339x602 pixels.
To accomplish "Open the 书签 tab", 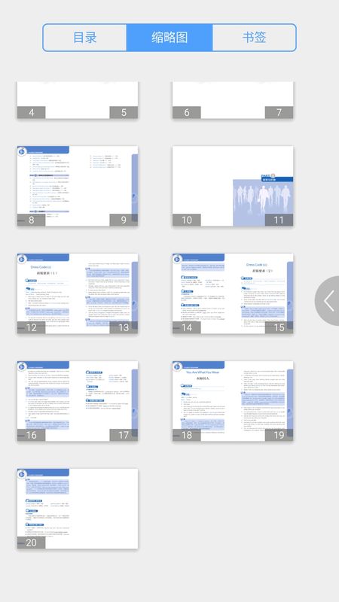I will pyautogui.click(x=254, y=37).
